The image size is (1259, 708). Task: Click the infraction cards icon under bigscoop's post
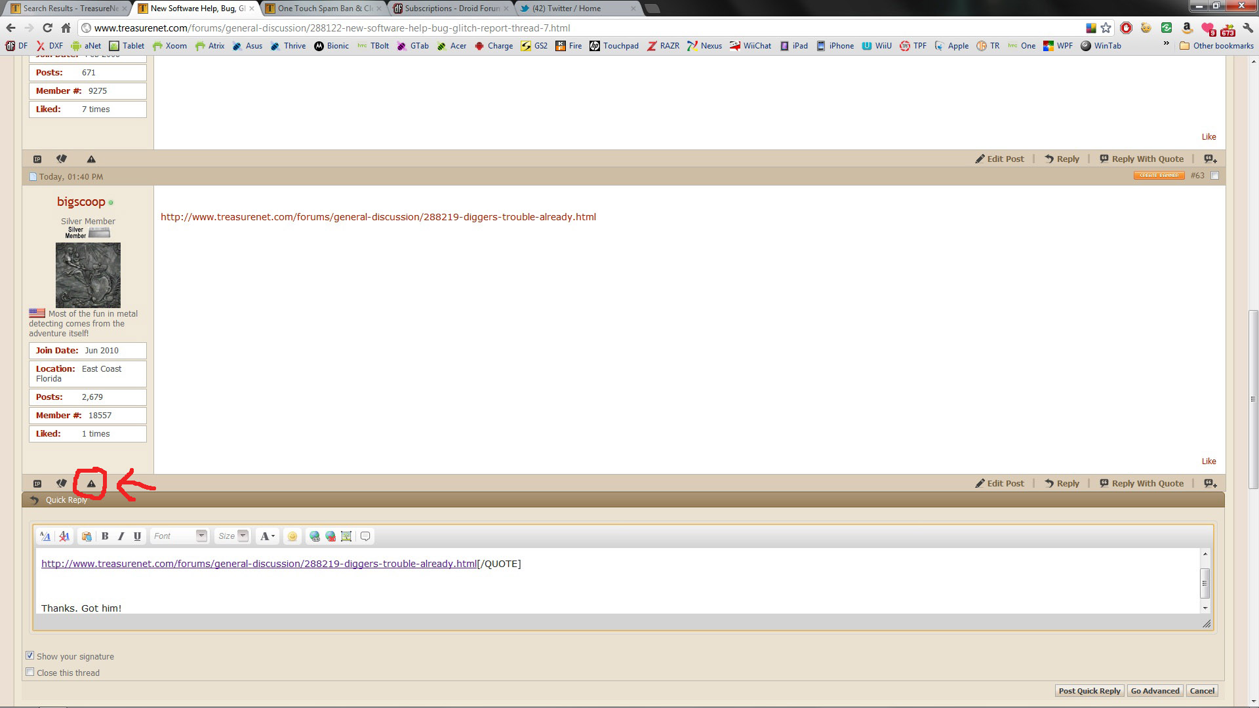[62, 483]
